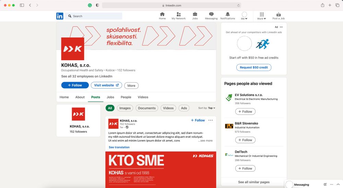Open the Sort by Top dropdown

207,108
